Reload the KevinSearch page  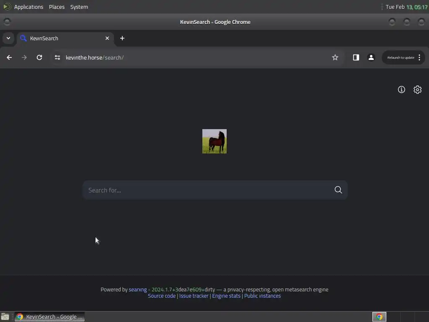(39, 57)
